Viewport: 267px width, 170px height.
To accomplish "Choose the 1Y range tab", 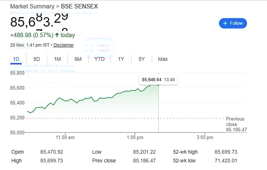I will [121, 59].
